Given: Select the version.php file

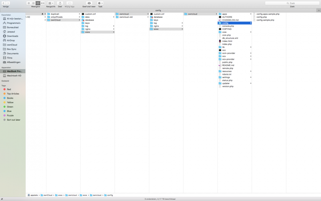Looking at the screenshot, I should [x=235, y=86].
